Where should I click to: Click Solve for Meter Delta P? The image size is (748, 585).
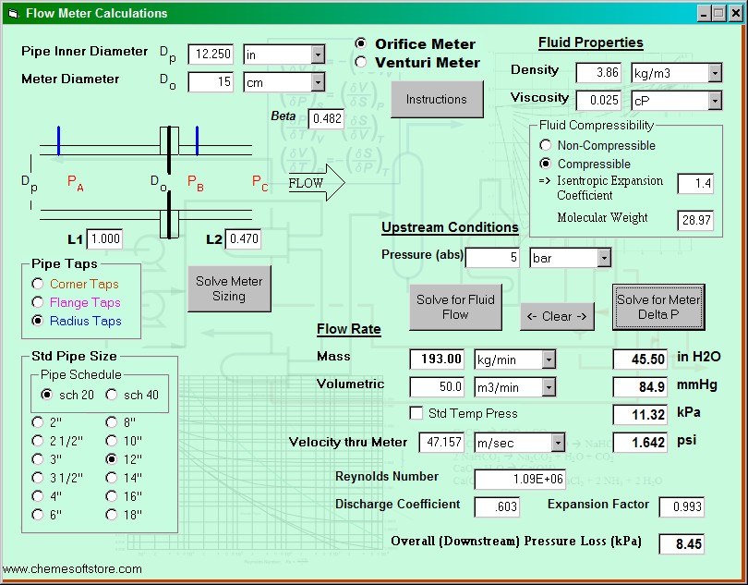click(x=658, y=307)
